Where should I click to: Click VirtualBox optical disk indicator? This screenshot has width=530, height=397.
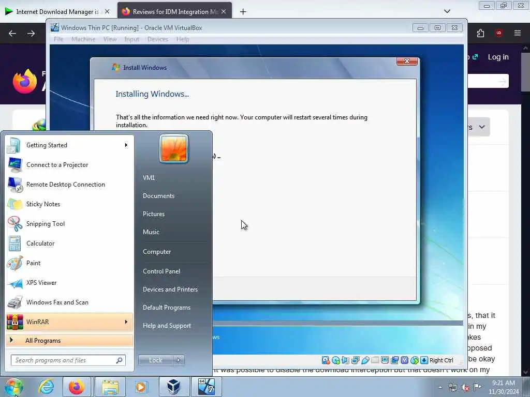click(335, 360)
